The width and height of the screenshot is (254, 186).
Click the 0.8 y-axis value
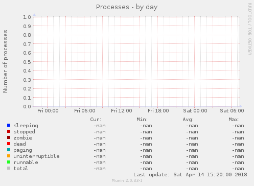27,35
